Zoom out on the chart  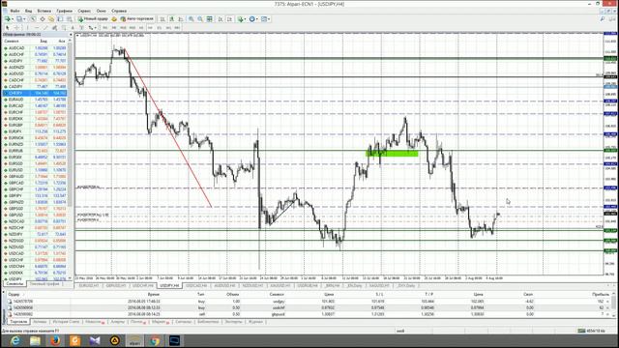click(x=200, y=19)
